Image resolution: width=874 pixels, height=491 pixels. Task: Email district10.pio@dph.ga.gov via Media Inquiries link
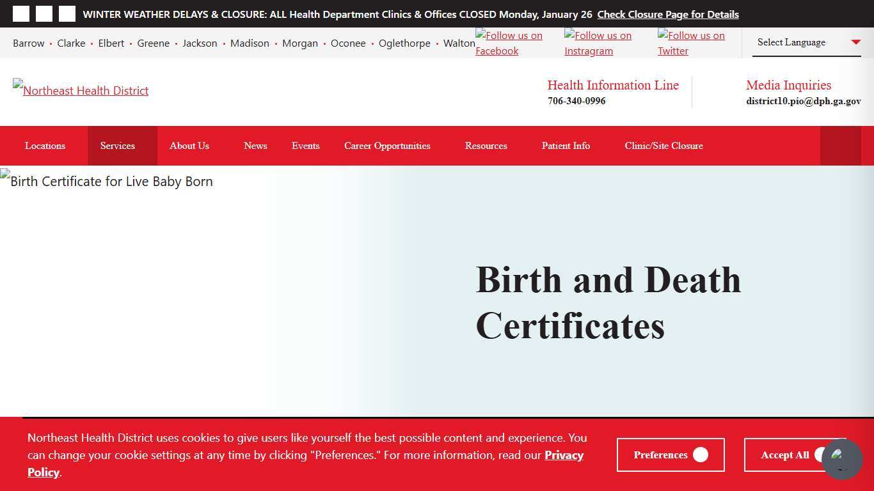803,101
